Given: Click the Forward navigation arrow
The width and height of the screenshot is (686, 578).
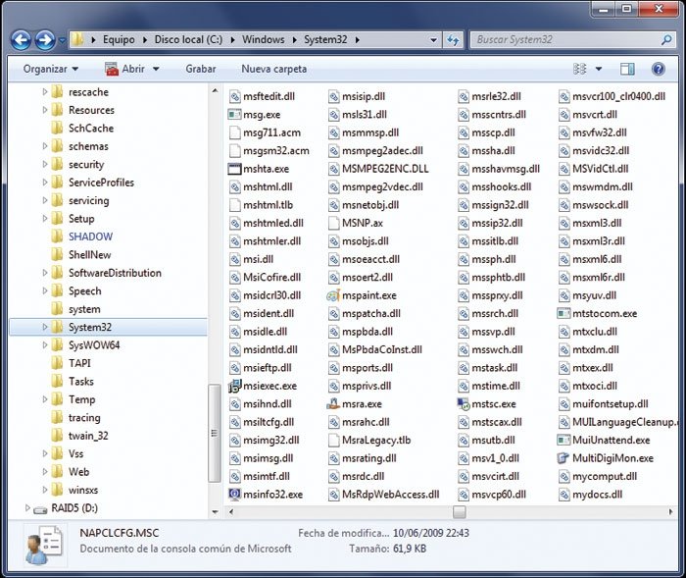Looking at the screenshot, I should (45, 40).
